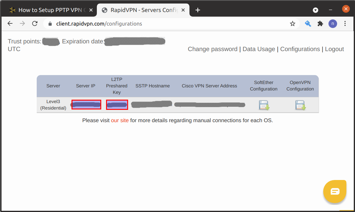This screenshot has height=212, width=355.
Task: Go back to previous page
Action: pyautogui.click(x=10, y=23)
